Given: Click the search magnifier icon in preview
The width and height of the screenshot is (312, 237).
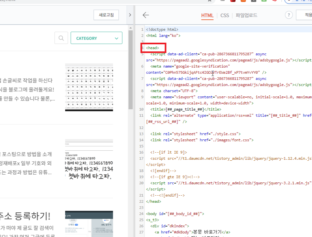Looking at the screenshot, I should click(x=61, y=38).
